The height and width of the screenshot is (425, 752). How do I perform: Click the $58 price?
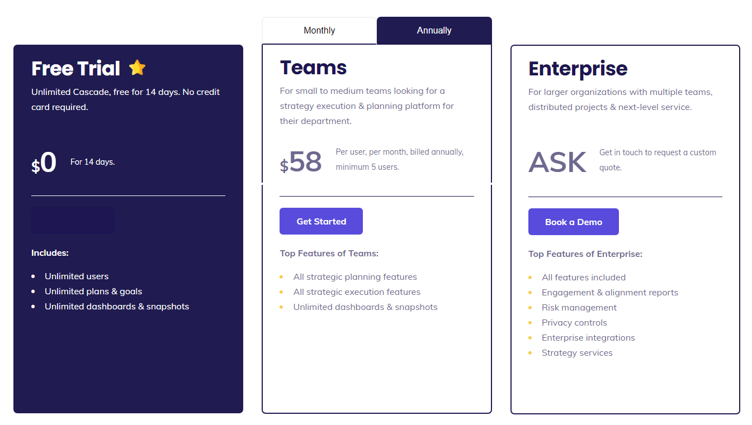click(x=301, y=162)
